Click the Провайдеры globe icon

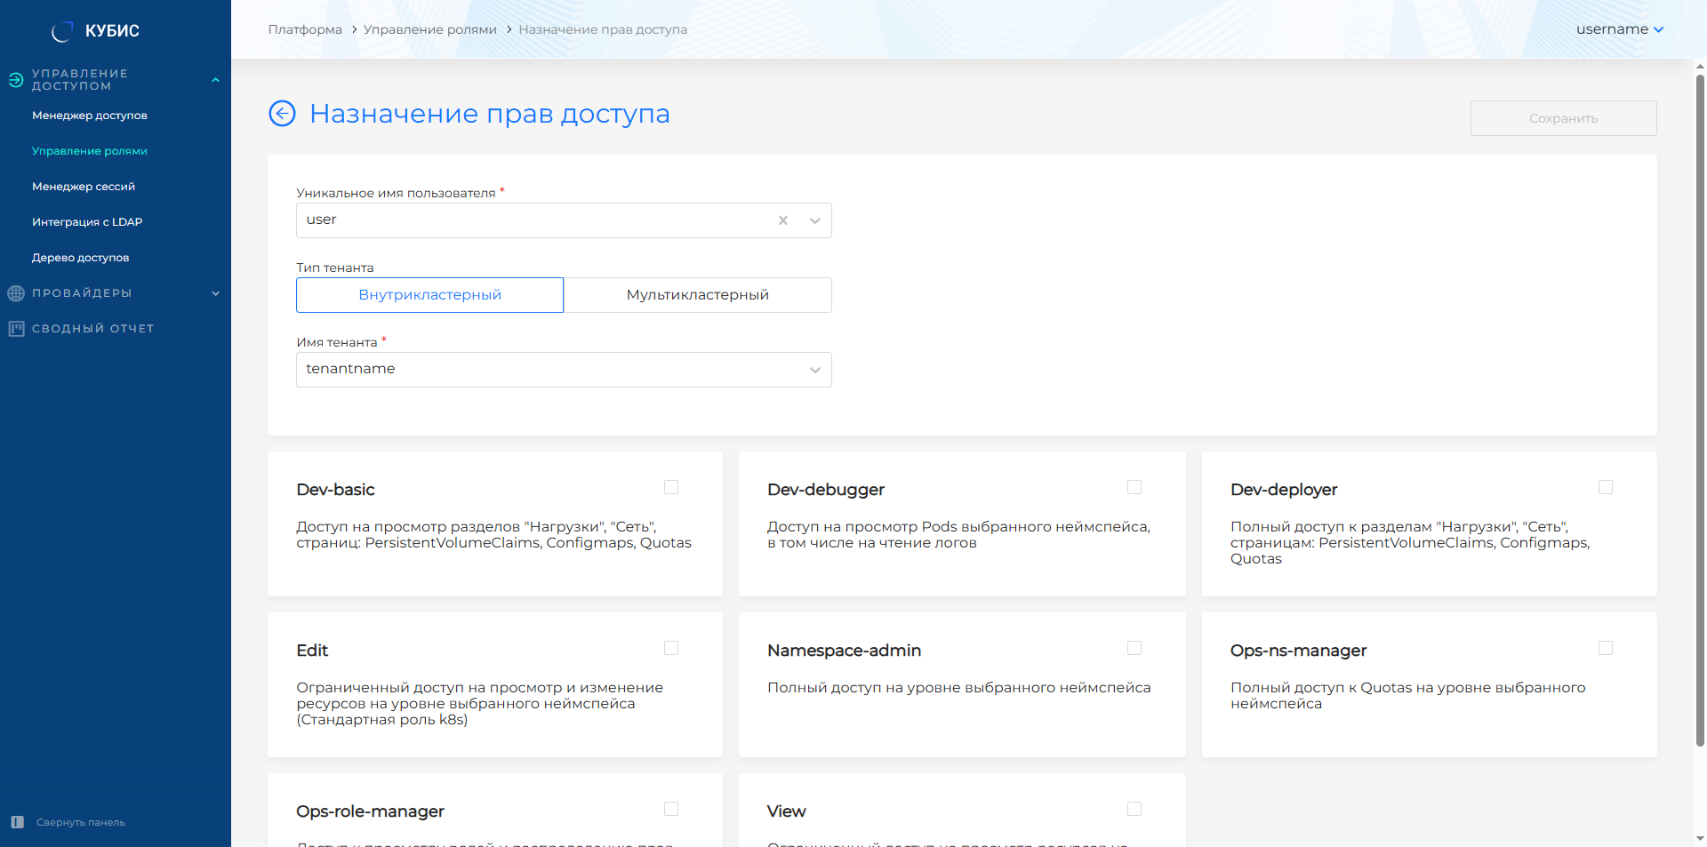15,293
